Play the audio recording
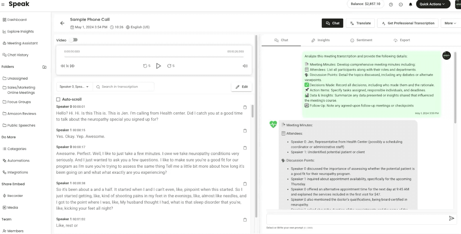The image size is (461, 234). [x=159, y=66]
